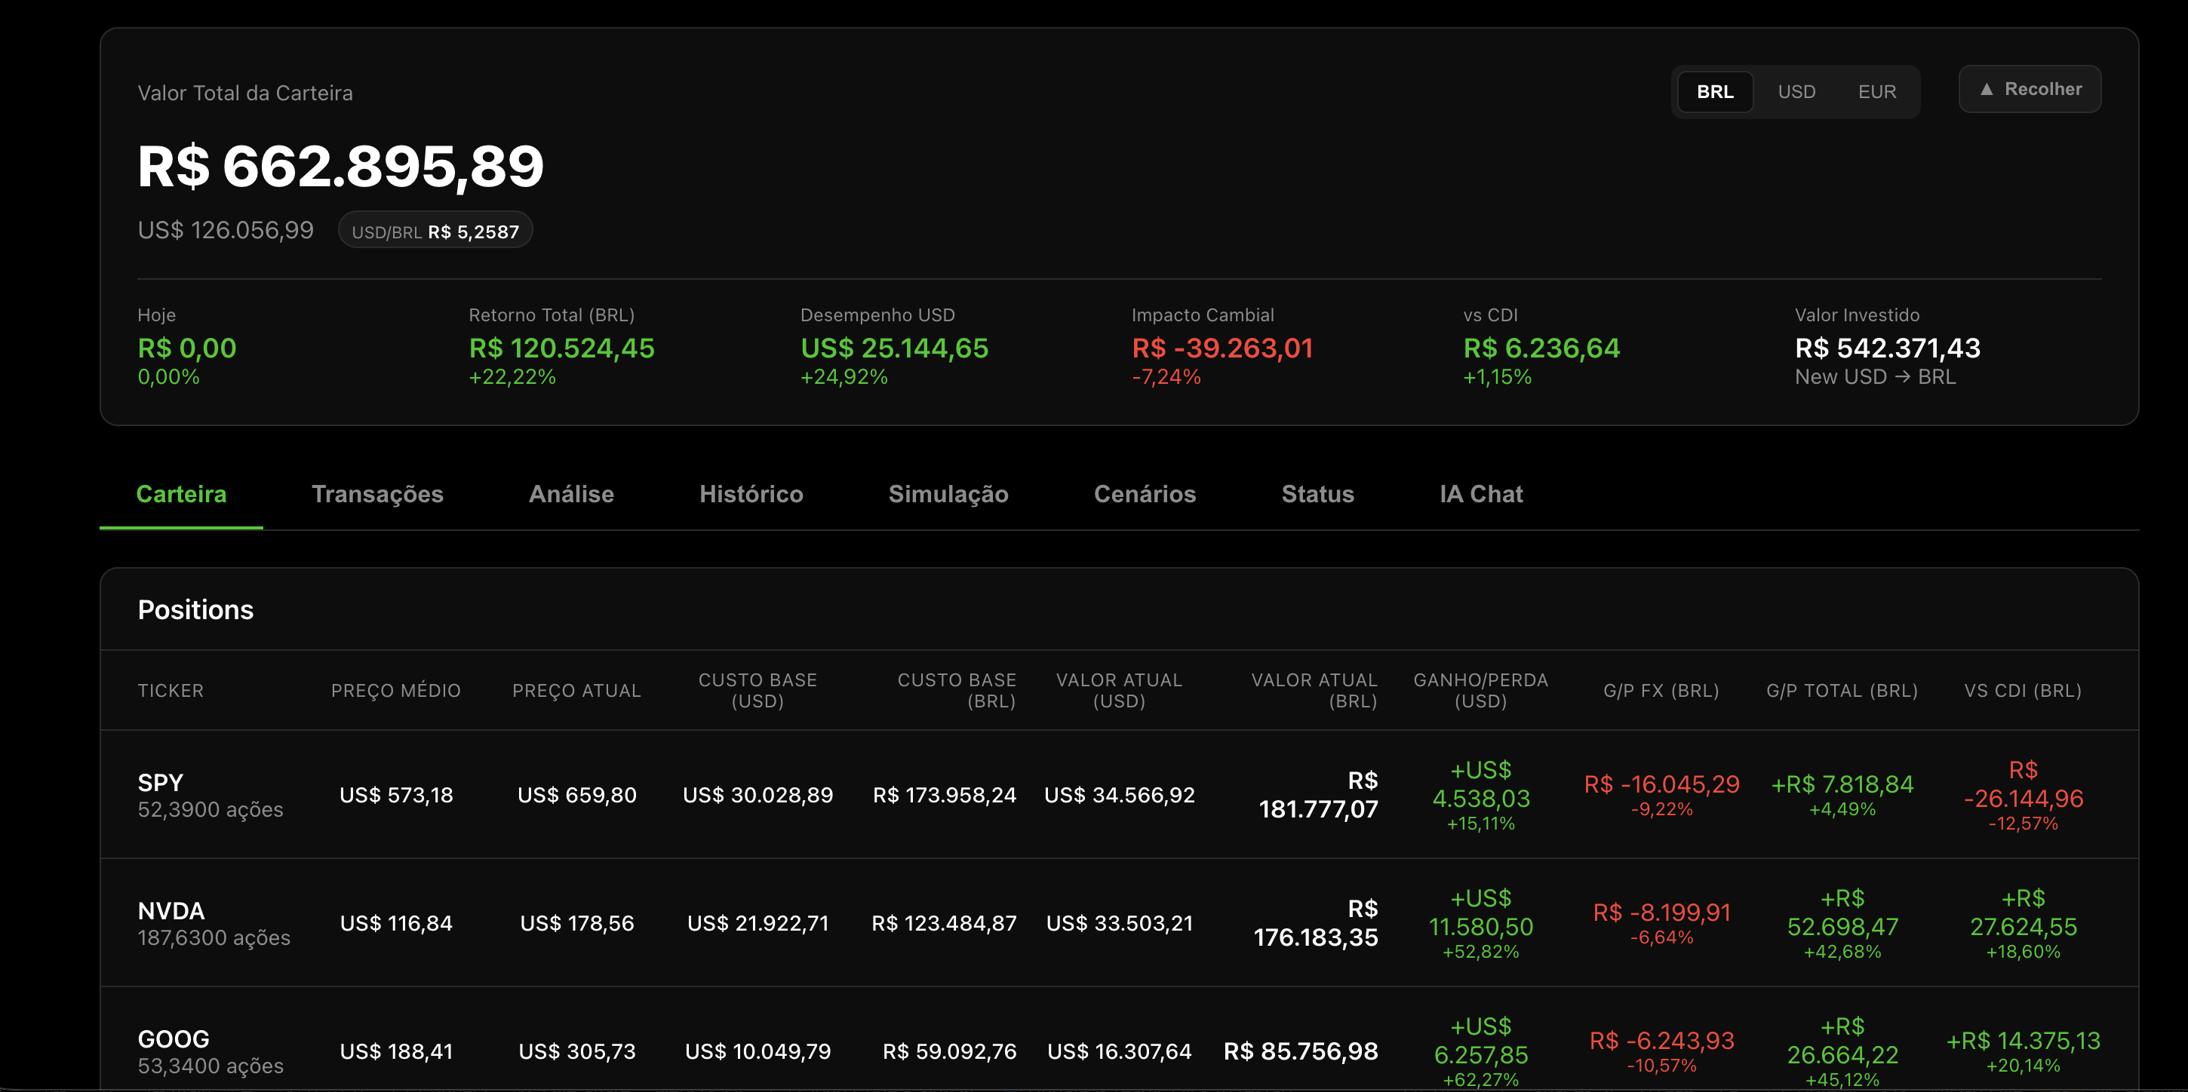Select the GOOG position row

(x=174, y=1038)
